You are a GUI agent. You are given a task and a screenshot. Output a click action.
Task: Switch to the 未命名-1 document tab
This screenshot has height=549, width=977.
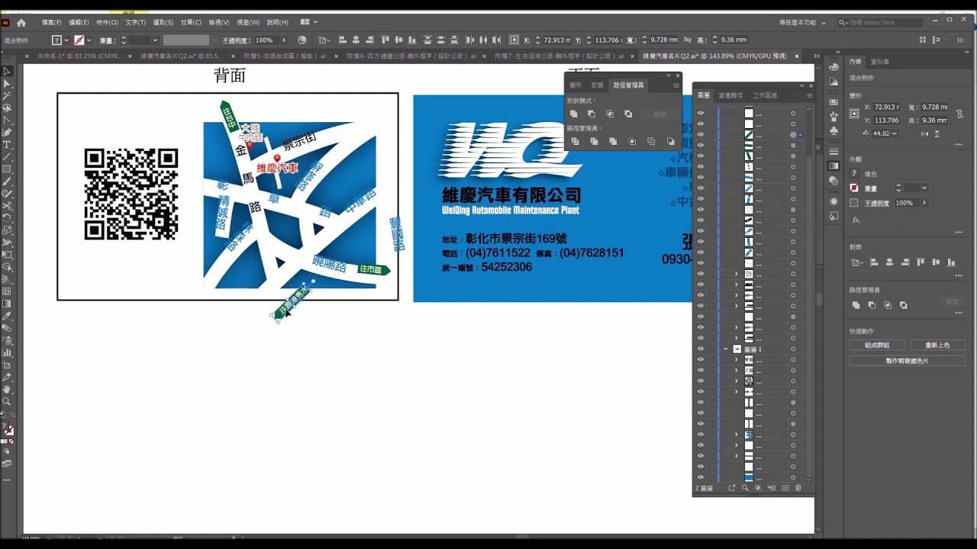tap(79, 56)
